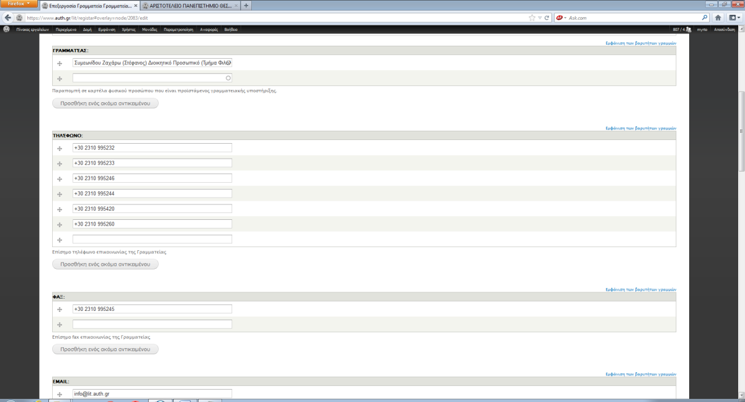Screen dimensions: 745x402
Task: Click the empty ΓΡΑΜΜΑΤΕΑΣ autocomplete field
Action: point(152,78)
